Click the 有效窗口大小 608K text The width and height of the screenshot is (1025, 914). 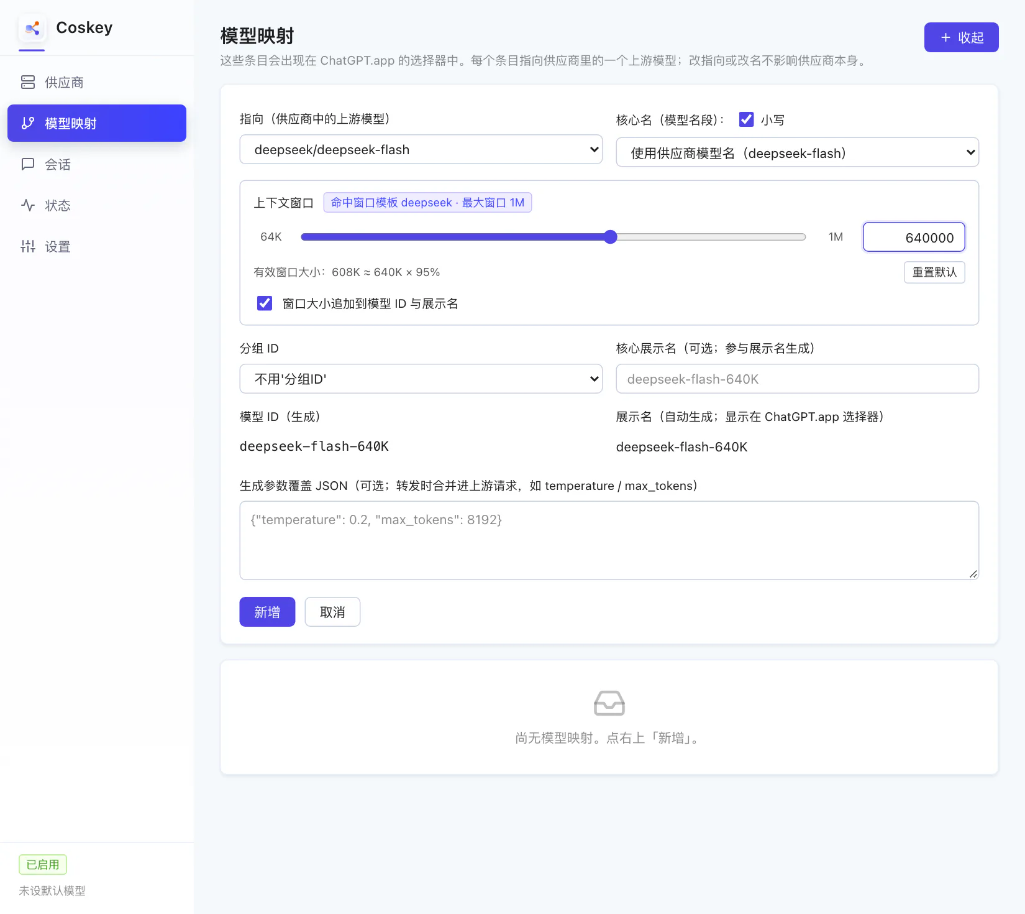pyautogui.click(x=347, y=272)
